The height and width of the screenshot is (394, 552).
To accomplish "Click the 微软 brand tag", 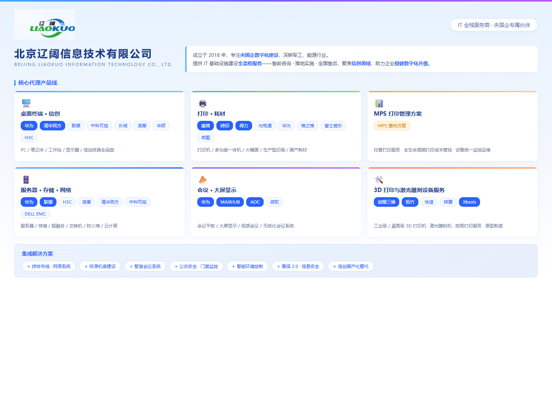I will [274, 202].
